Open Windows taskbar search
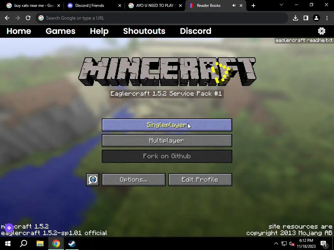 pos(23,243)
